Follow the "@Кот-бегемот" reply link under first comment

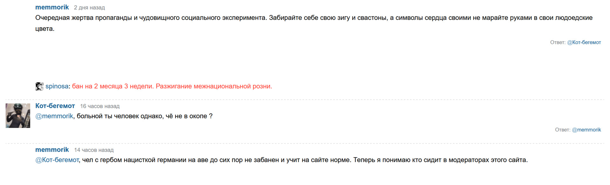click(584, 42)
